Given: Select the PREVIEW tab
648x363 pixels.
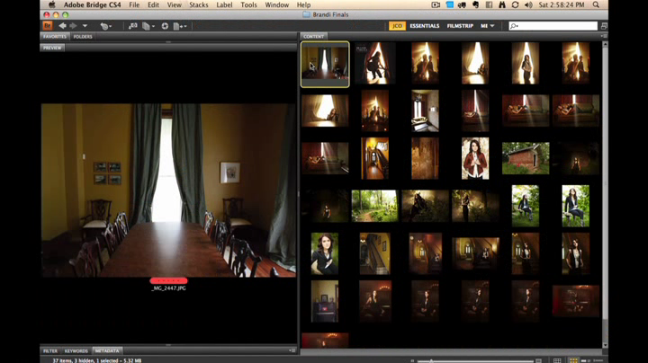Looking at the screenshot, I should 52,48.
